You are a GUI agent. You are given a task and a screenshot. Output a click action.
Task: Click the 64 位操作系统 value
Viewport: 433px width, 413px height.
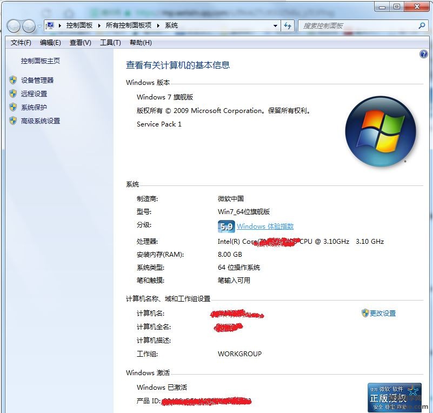pos(239,267)
